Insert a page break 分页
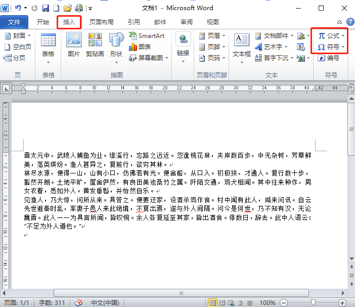This screenshot has height=307, width=355. [x=15, y=58]
